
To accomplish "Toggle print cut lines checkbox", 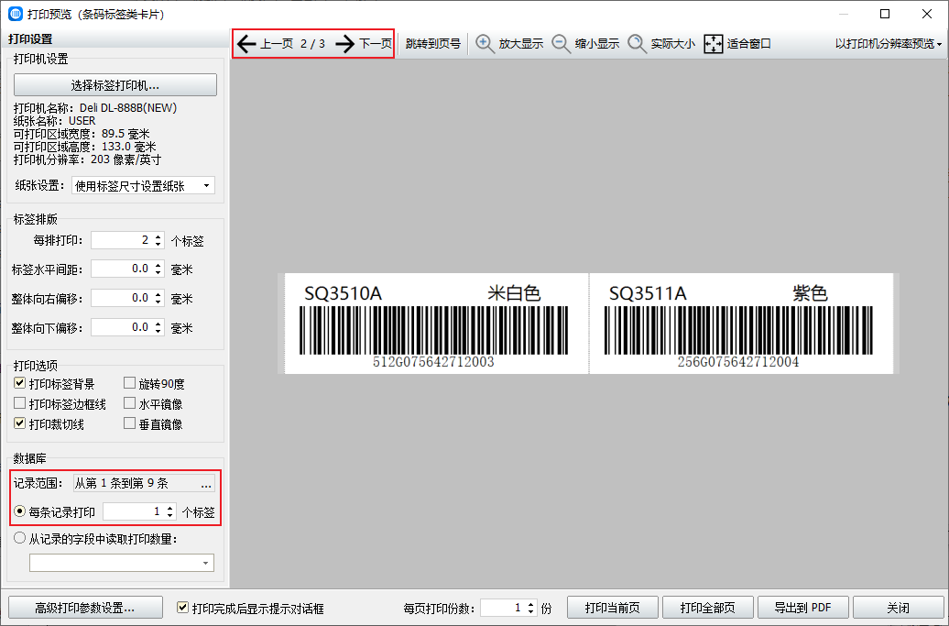I will (x=20, y=423).
